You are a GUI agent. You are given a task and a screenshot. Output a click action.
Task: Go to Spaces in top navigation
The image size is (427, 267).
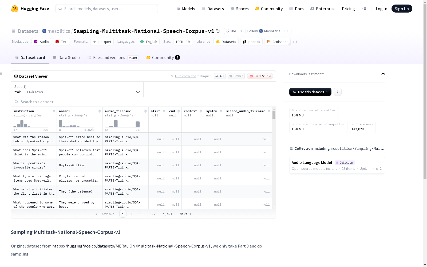(x=240, y=9)
